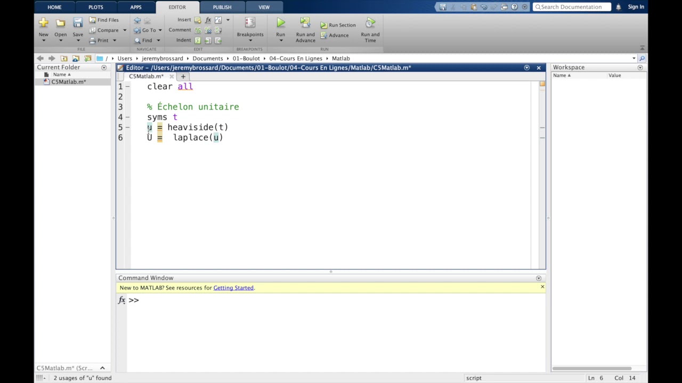This screenshot has width=682, height=383.
Task: Select the EDITOR tab
Action: (x=177, y=7)
